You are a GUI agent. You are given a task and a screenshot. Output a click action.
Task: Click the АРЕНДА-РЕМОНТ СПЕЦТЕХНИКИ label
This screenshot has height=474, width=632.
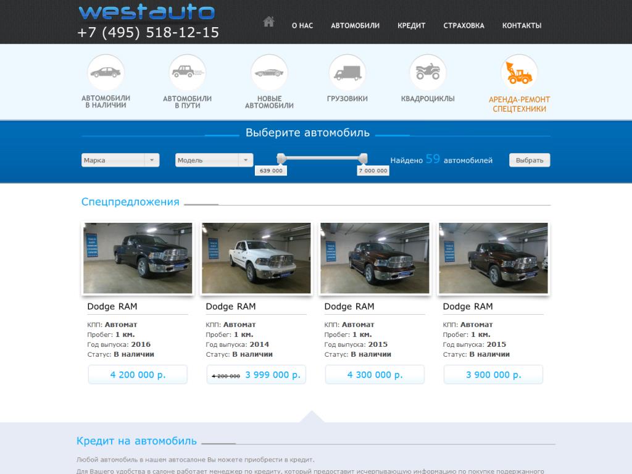click(x=519, y=104)
